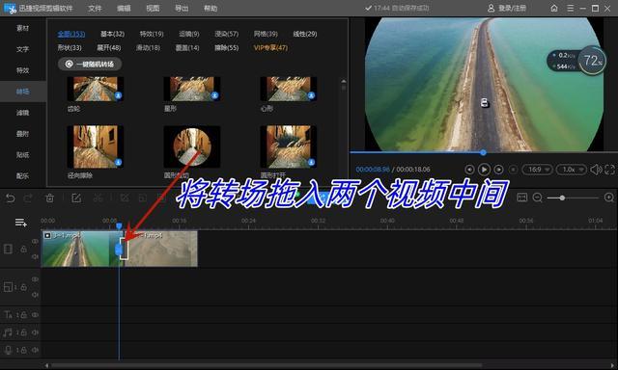
Task: Click the add track icon
Action: 21,223
